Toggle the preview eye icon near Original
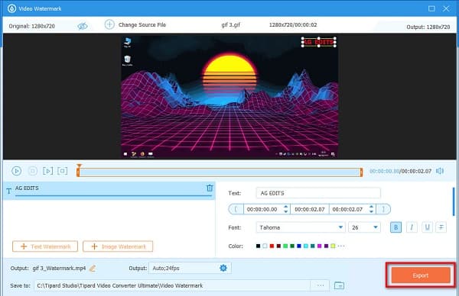The height and width of the screenshot is (296, 459). pyautogui.click(x=83, y=26)
